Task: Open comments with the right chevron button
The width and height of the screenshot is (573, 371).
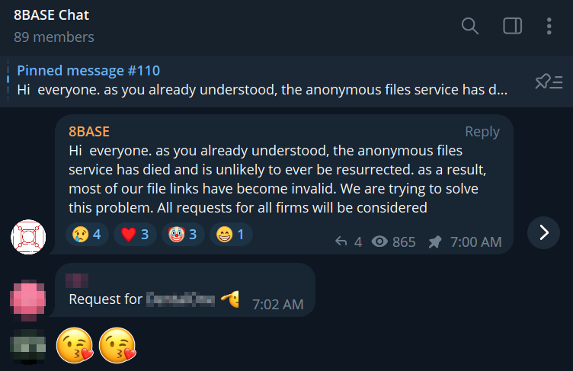Action: pos(543,233)
